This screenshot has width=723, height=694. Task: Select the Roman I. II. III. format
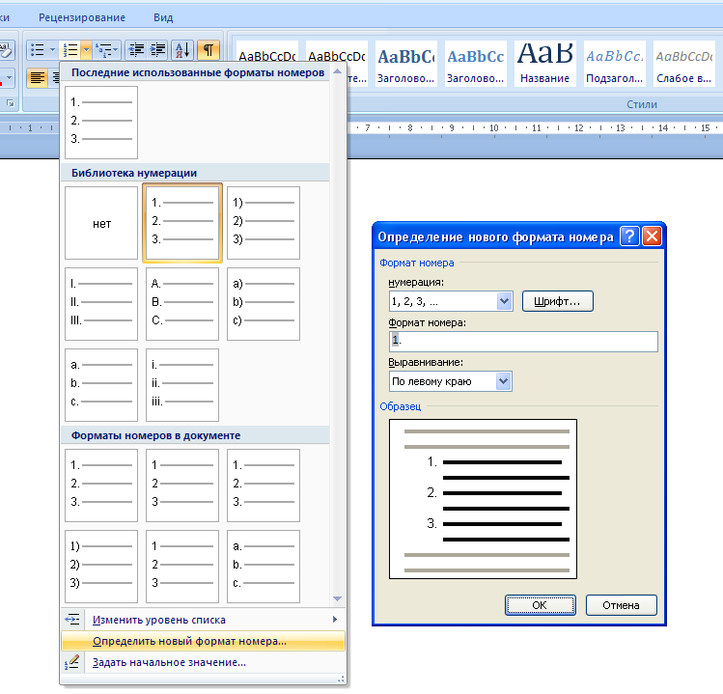coord(101,304)
